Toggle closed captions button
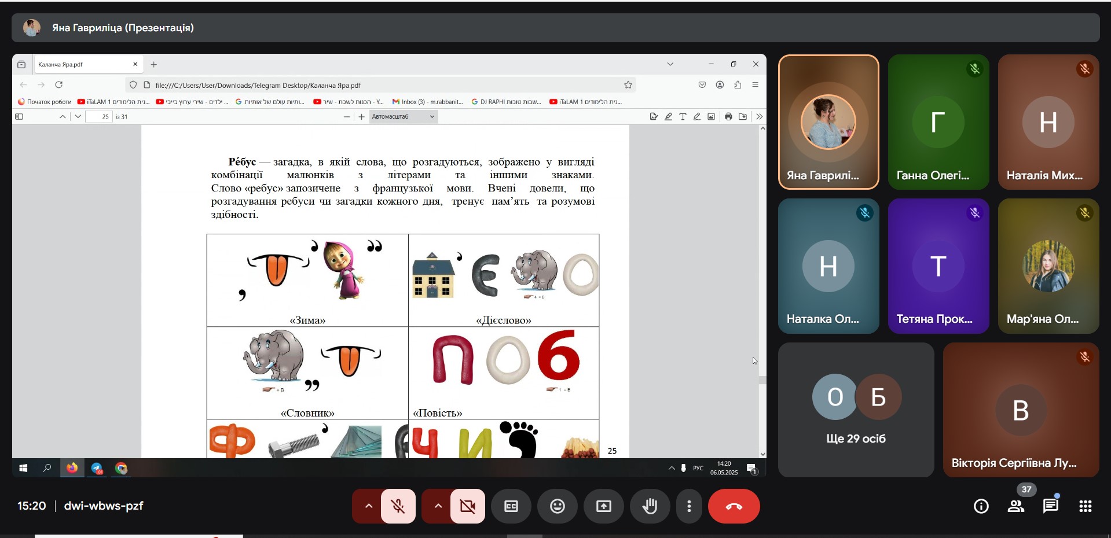The height and width of the screenshot is (538, 1111). (x=511, y=506)
